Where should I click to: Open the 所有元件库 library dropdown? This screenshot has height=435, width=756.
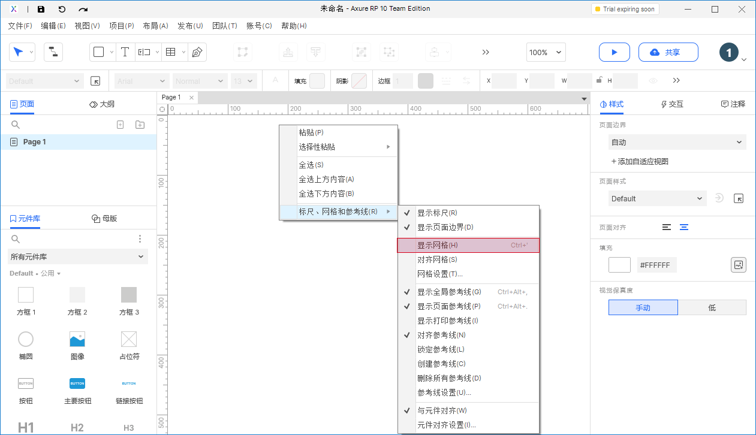click(x=77, y=256)
